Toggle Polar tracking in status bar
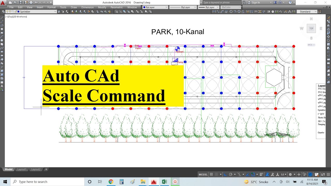 click(230, 174)
